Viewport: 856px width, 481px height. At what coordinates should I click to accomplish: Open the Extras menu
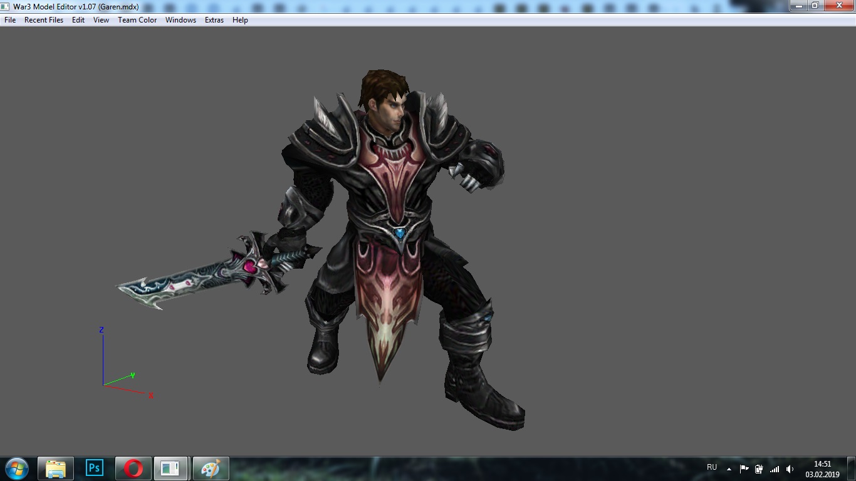coord(214,20)
